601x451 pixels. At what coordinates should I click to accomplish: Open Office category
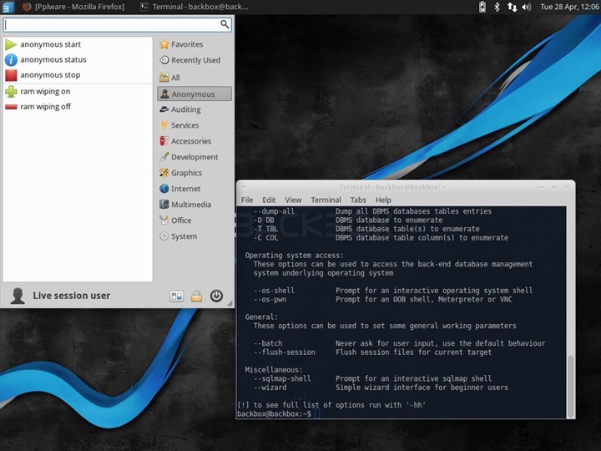(194, 220)
